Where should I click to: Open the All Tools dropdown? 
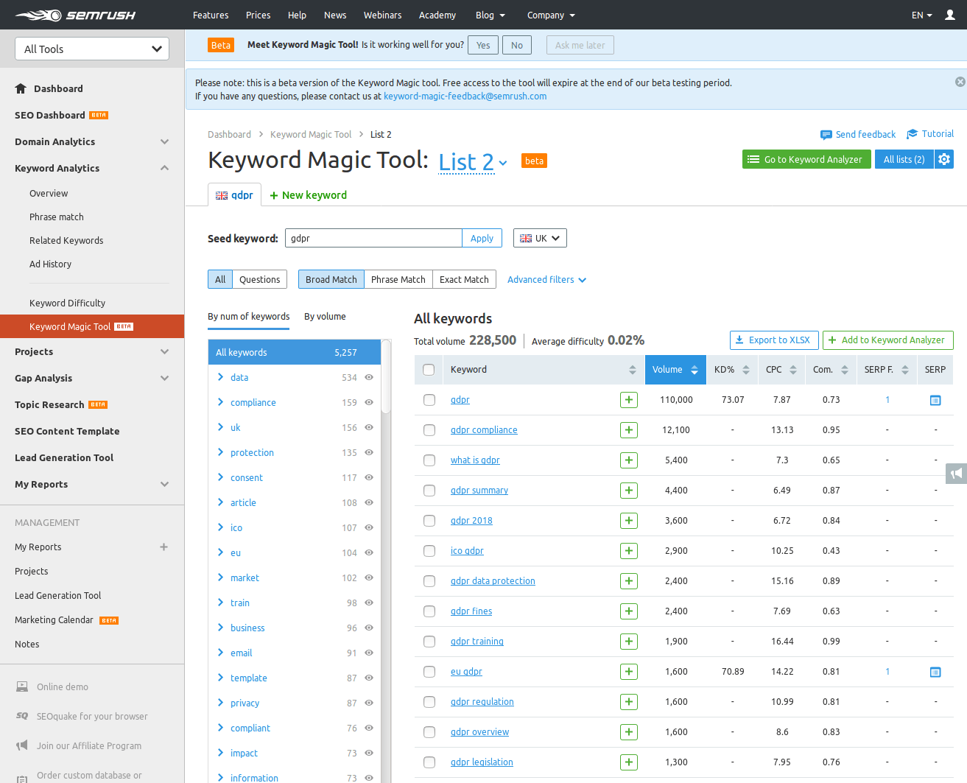pos(92,49)
